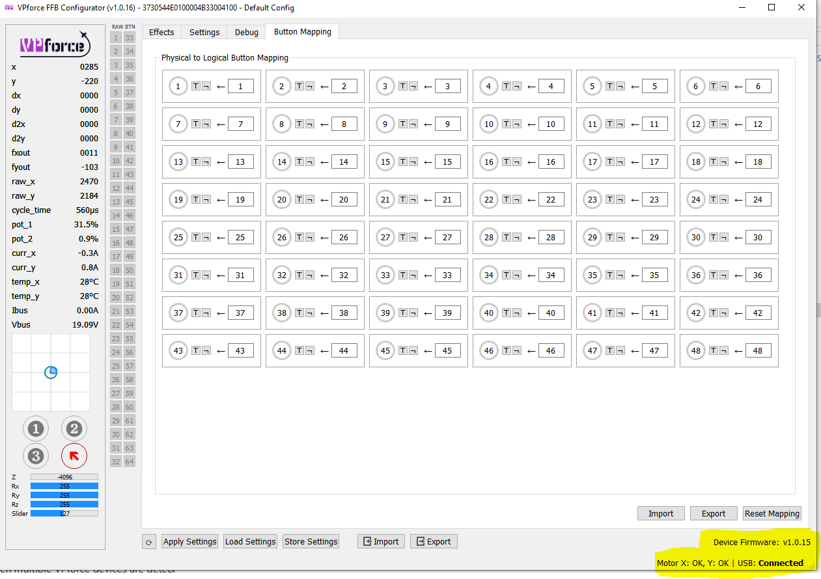Toggle the ¬ invert switch for logical button 44
821x579 pixels.
(309, 350)
